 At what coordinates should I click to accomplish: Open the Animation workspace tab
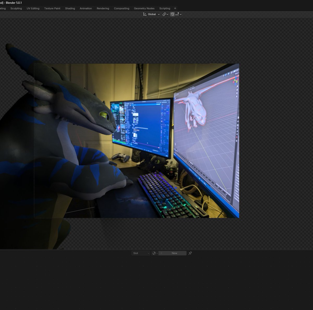(86, 8)
